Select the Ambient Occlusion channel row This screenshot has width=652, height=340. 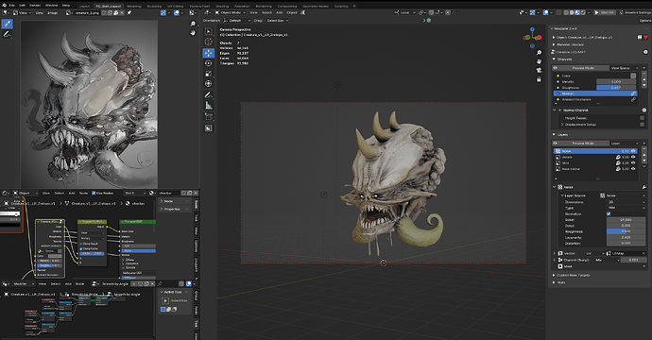click(595, 99)
